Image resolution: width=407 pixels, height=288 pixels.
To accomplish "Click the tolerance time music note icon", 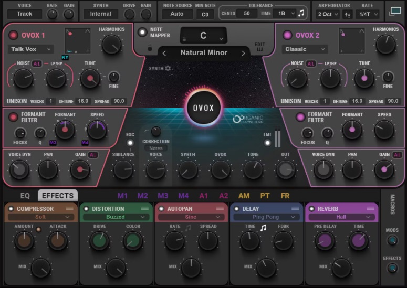I will (301, 13).
